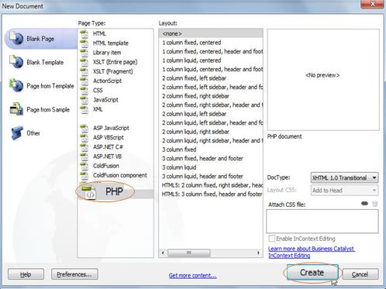Screen dimensions: 386x289
Task: Click the remove style sheet trash icon
Action: [x=375, y=204]
